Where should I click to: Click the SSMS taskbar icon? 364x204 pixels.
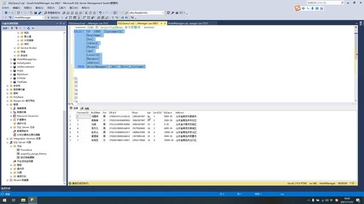click(32, 200)
